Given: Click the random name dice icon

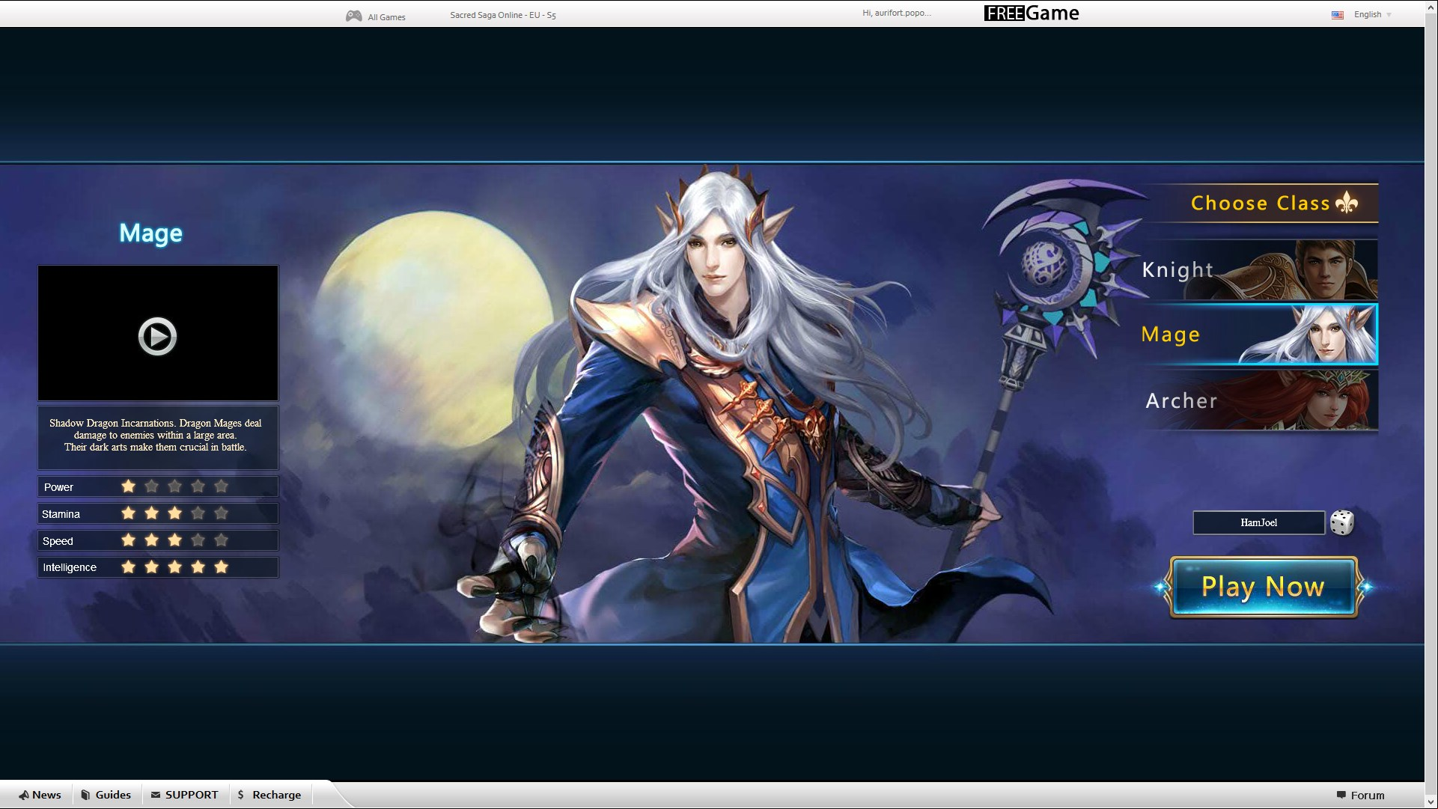Looking at the screenshot, I should pos(1342,522).
